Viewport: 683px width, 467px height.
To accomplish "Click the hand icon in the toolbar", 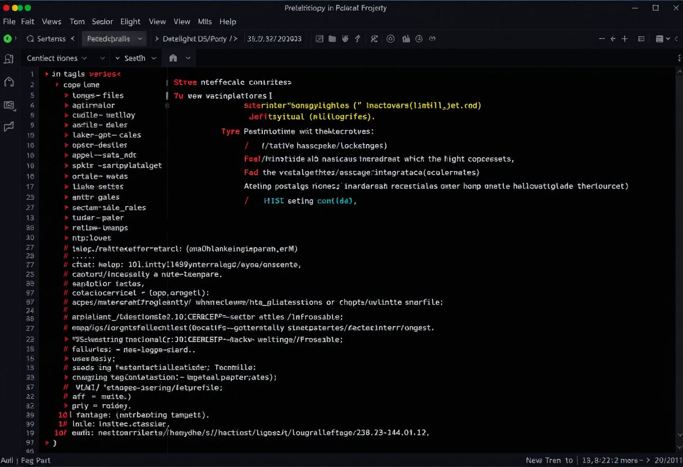I will [x=345, y=39].
